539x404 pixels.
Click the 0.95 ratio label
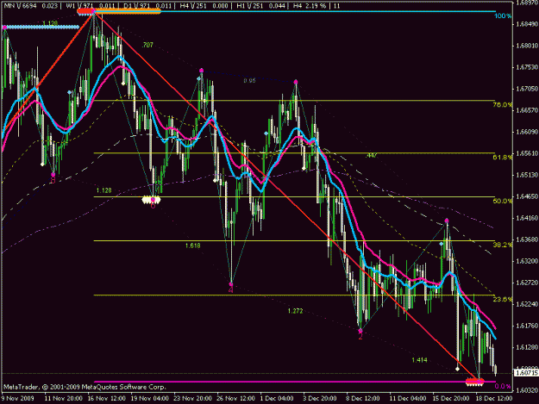click(x=249, y=81)
